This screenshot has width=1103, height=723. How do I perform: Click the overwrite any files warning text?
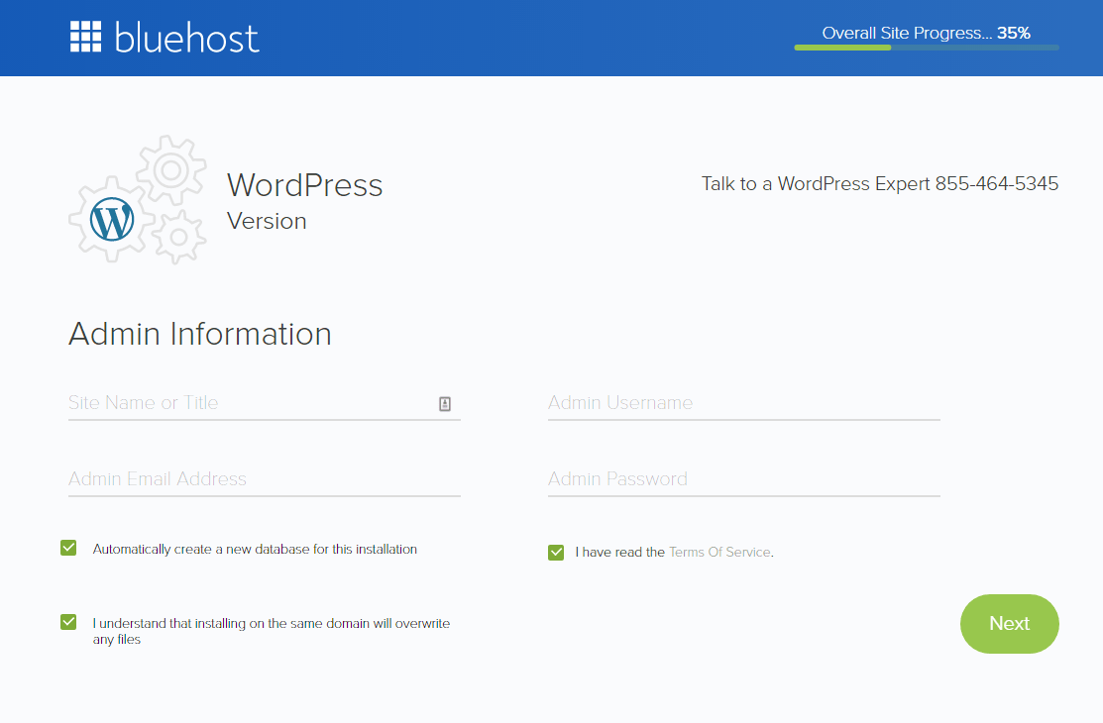271,631
